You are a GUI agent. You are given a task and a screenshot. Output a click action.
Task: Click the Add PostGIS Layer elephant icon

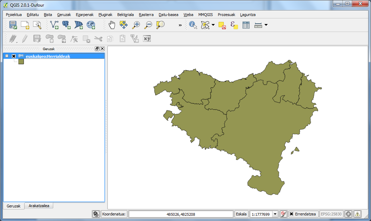click(x=66, y=25)
